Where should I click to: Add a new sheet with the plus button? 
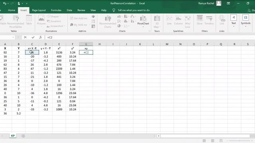click(23, 136)
